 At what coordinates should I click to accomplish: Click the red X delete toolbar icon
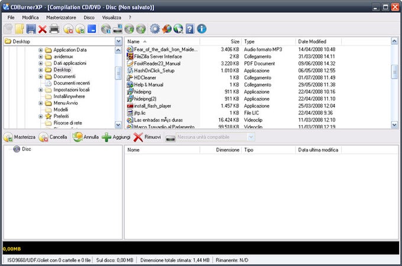(43, 29)
